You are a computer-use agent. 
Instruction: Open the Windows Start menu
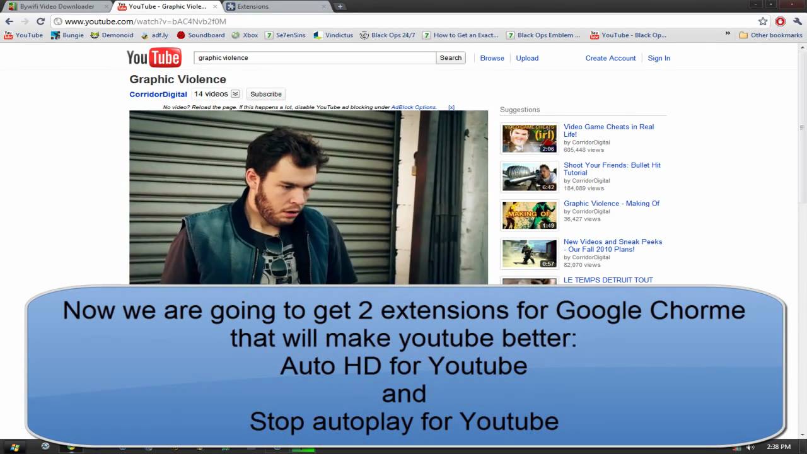click(14, 447)
